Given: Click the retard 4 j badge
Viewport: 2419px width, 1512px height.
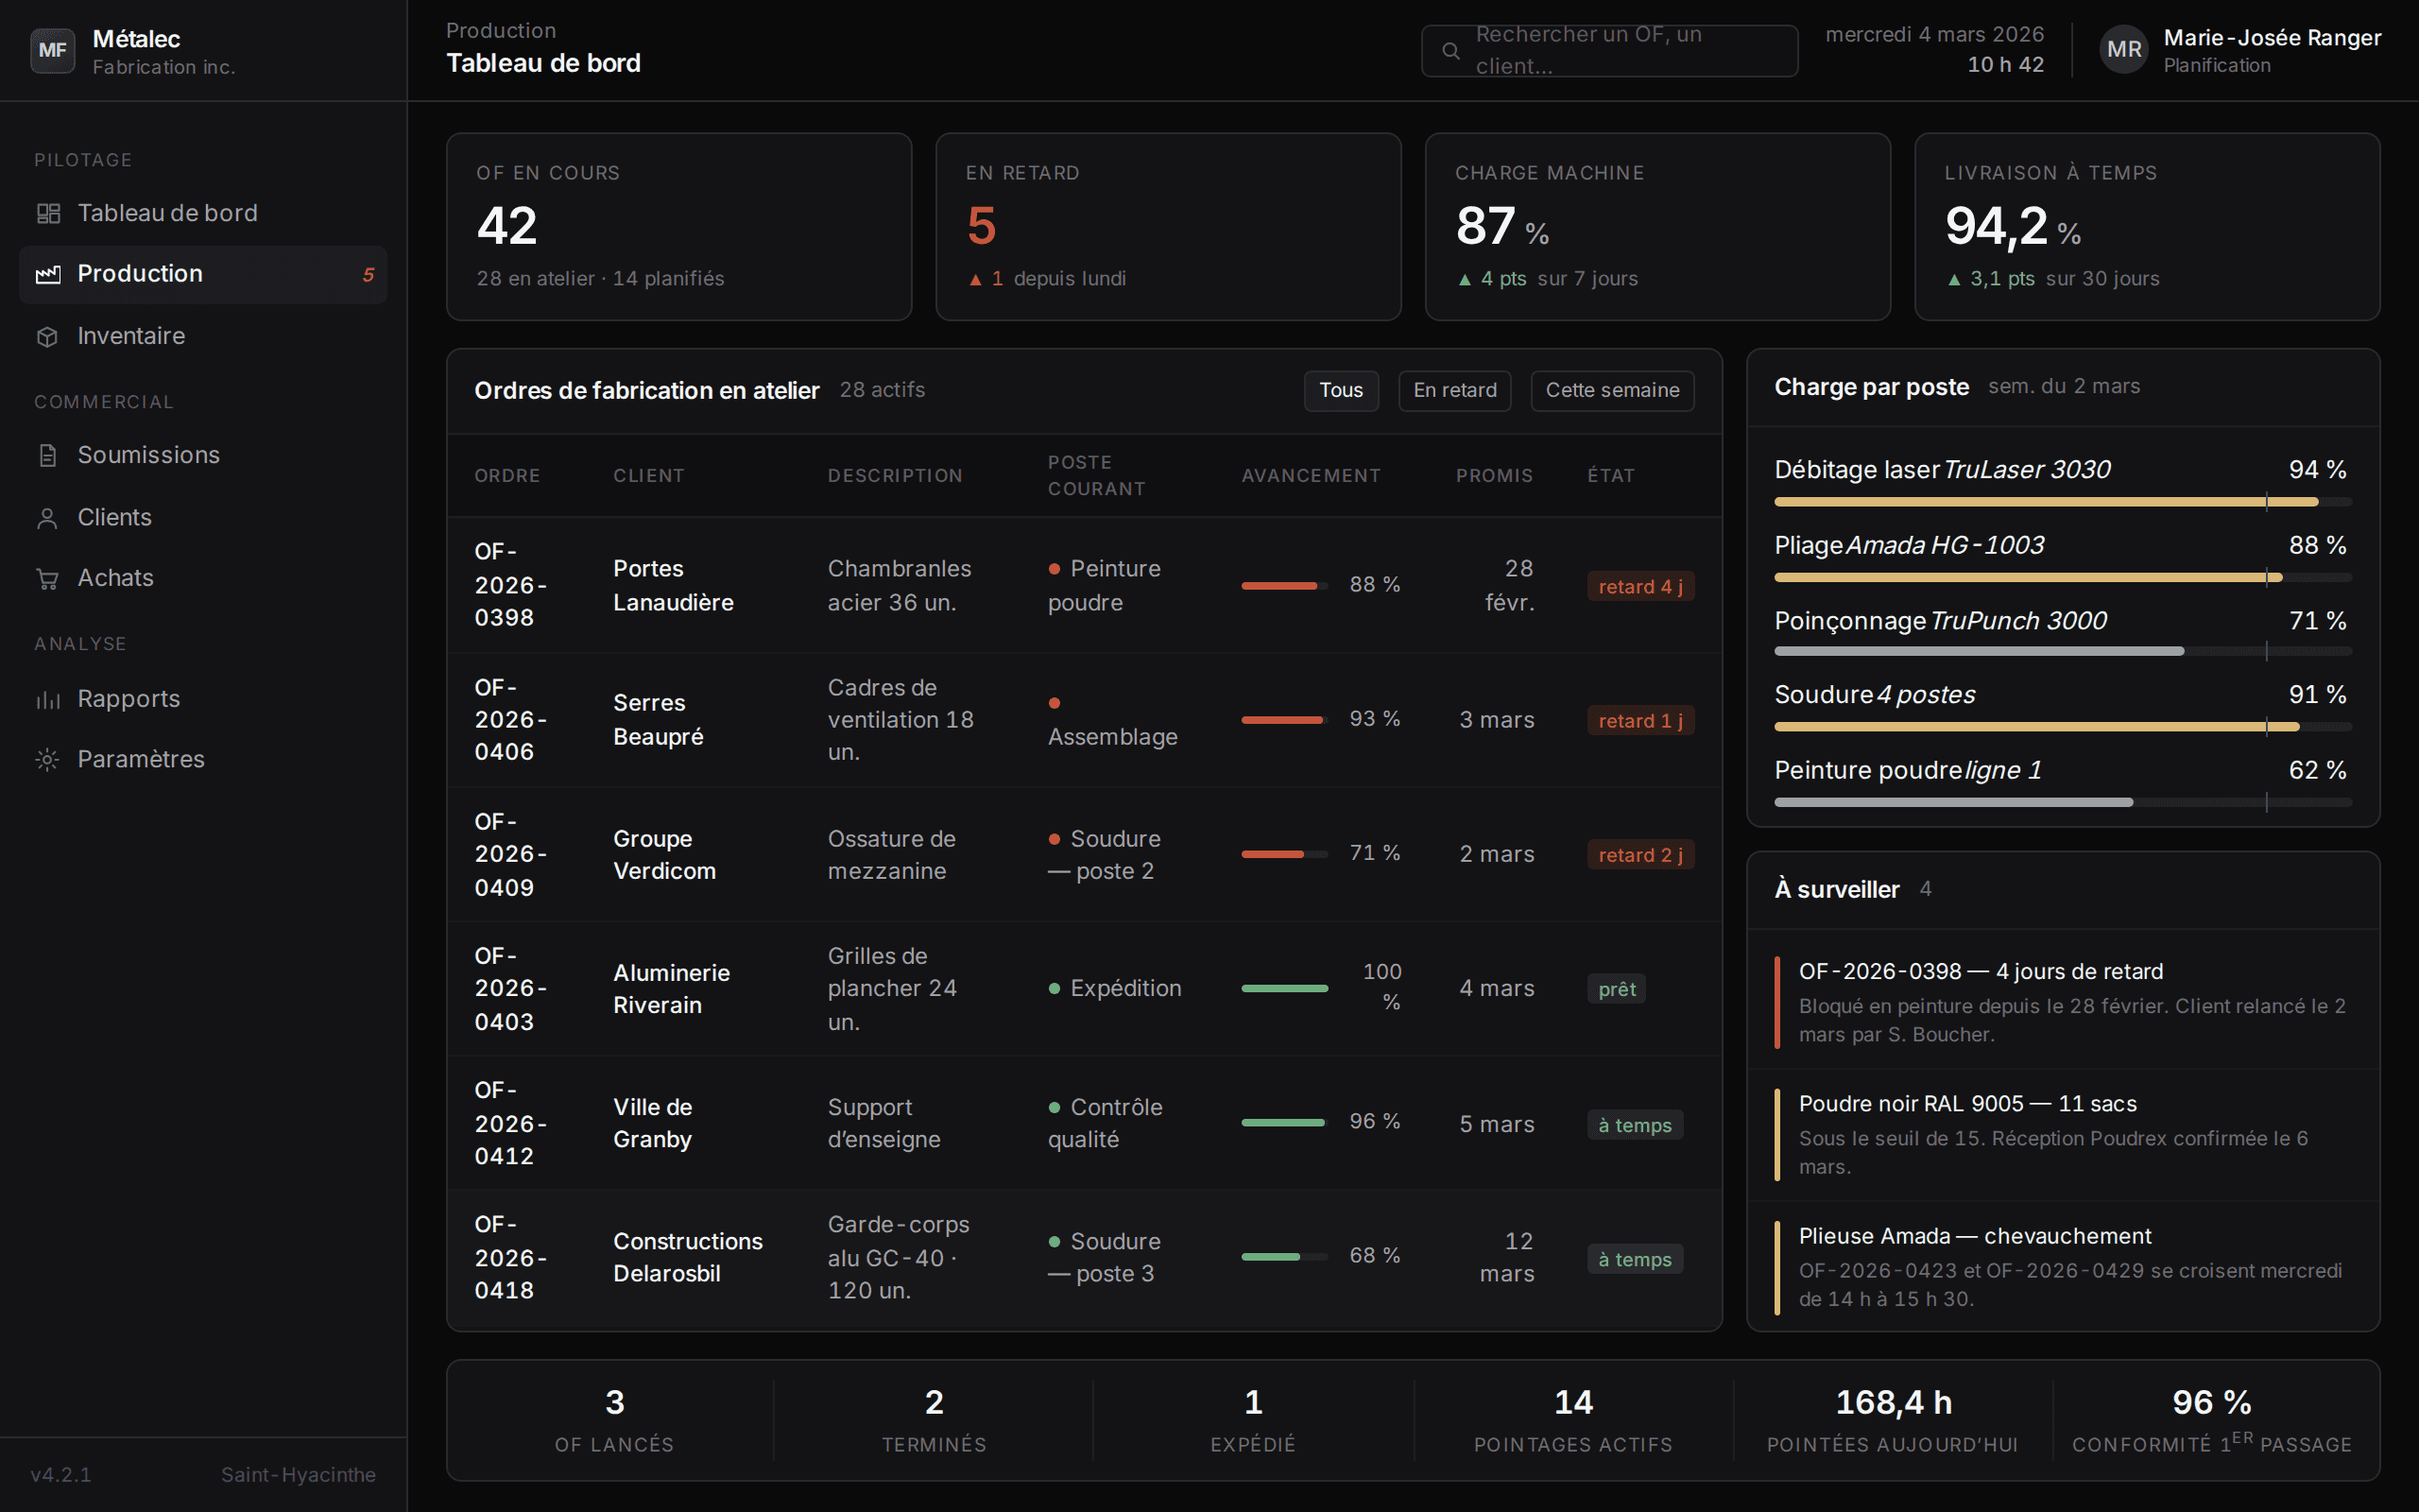Looking at the screenshot, I should (1639, 586).
